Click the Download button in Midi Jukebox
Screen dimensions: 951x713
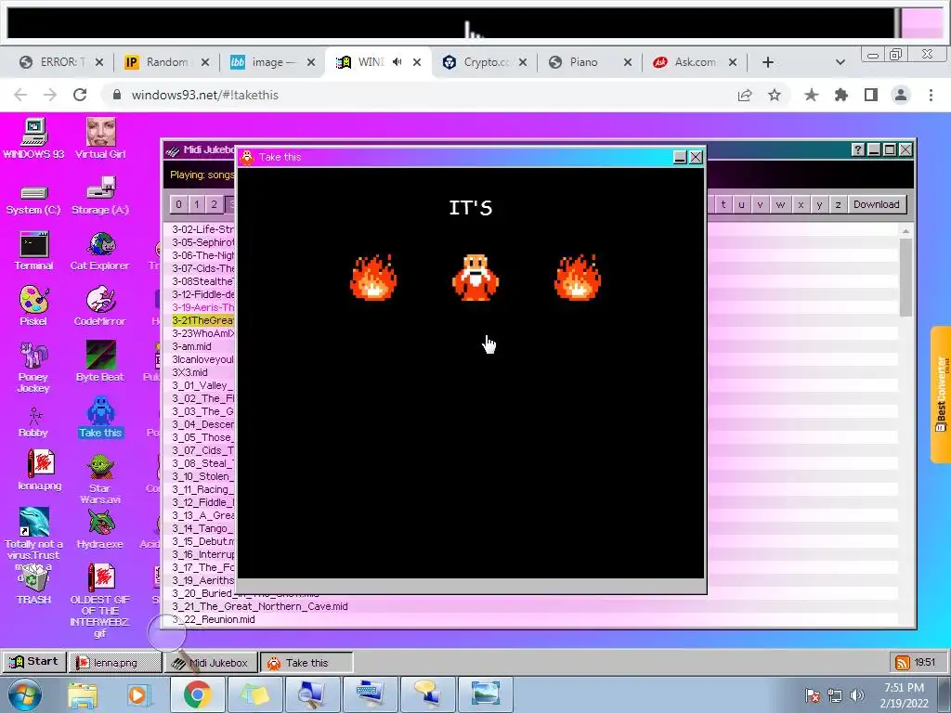pyautogui.click(x=877, y=204)
